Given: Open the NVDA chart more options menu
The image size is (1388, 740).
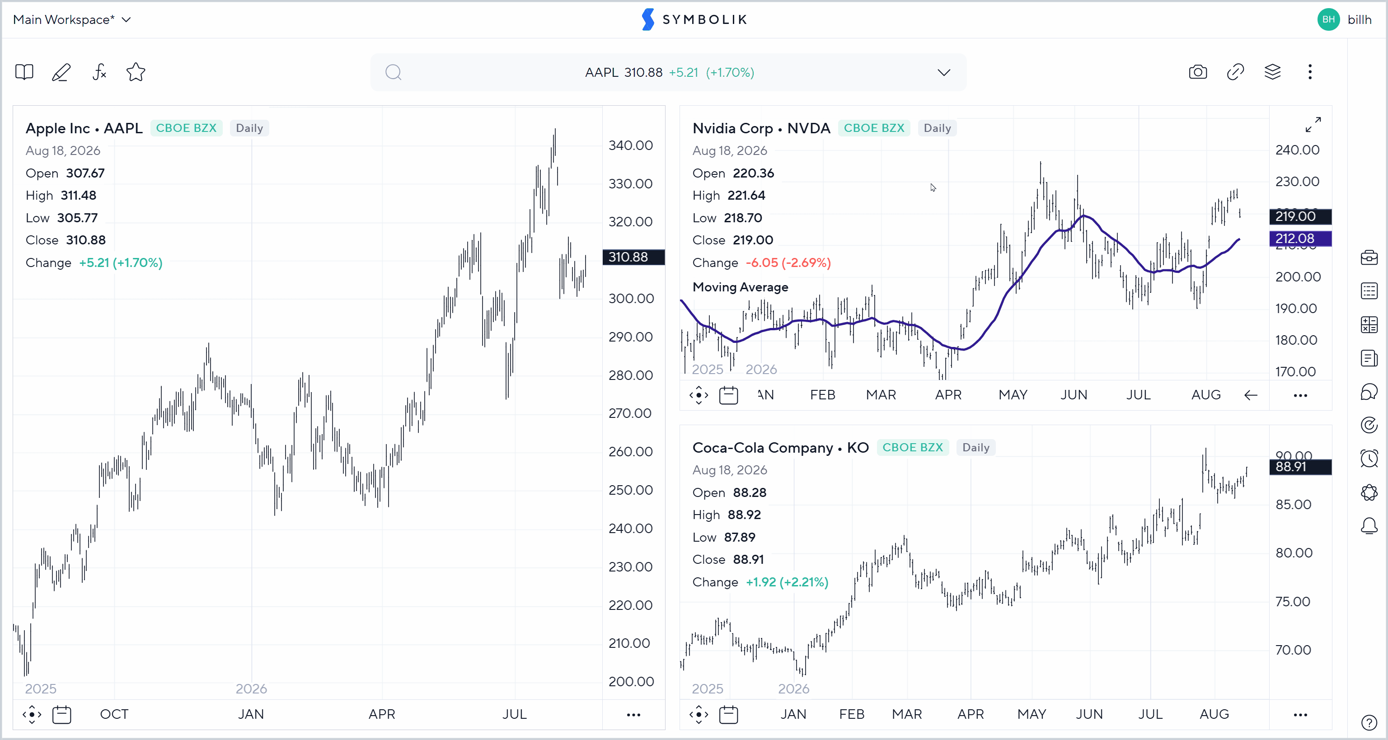Looking at the screenshot, I should pos(1301,395).
